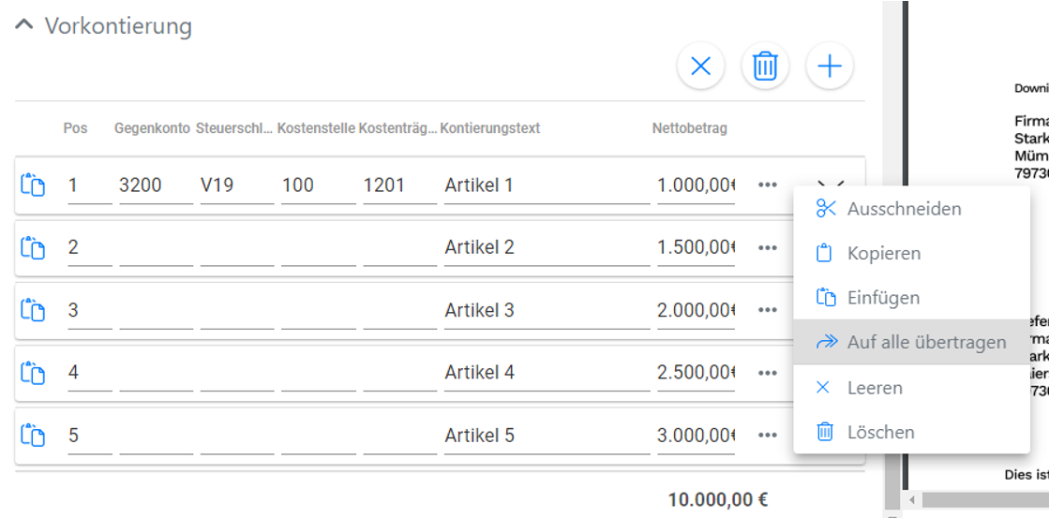The width and height of the screenshot is (1049, 518).
Task: Select Einfügen in context menu
Action: (x=883, y=298)
